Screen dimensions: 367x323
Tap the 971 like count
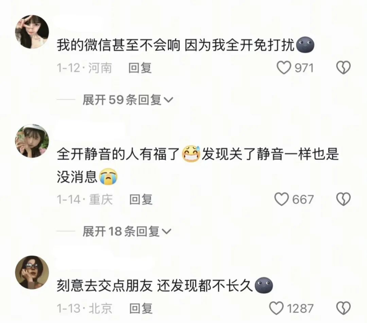(304, 68)
